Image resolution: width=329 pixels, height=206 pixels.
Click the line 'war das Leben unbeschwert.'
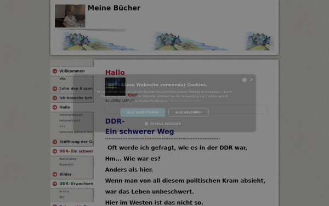click(149, 192)
